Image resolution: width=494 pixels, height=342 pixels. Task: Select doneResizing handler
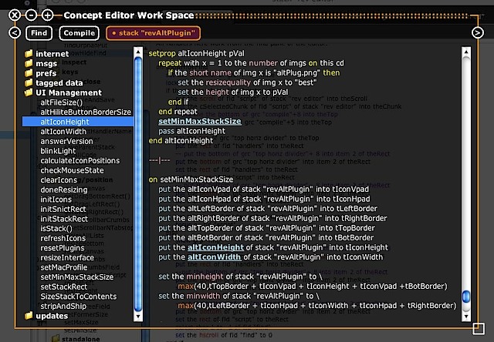tap(64, 189)
